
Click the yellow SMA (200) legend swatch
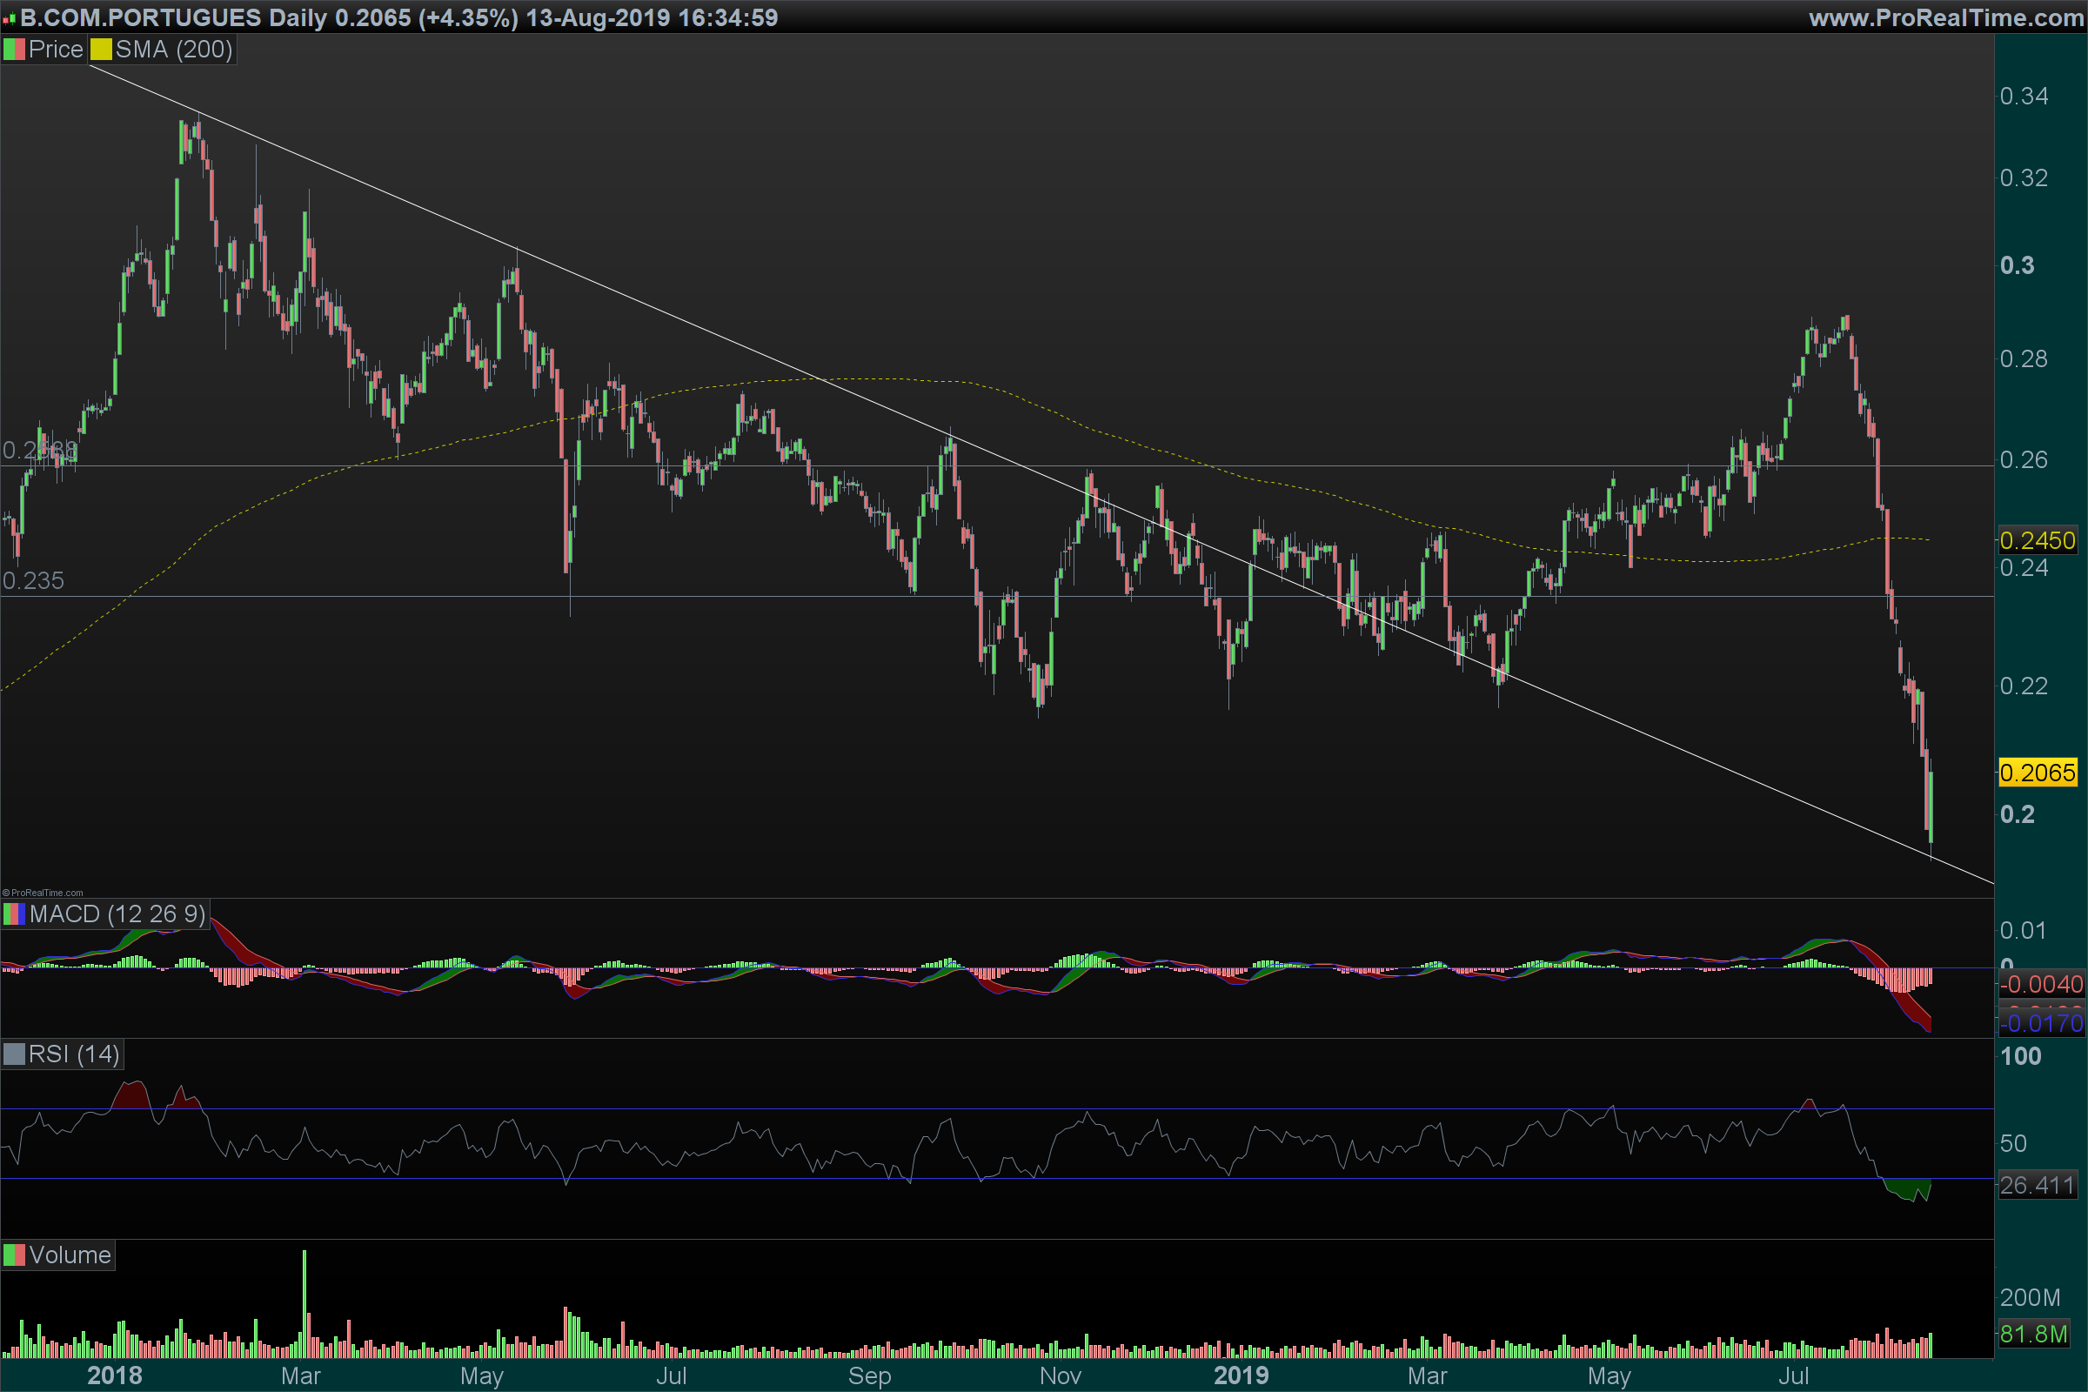[101, 50]
